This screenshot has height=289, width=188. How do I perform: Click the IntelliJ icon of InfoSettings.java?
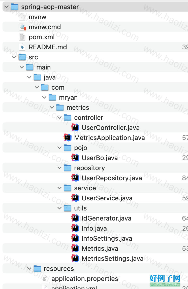(x=75, y=238)
